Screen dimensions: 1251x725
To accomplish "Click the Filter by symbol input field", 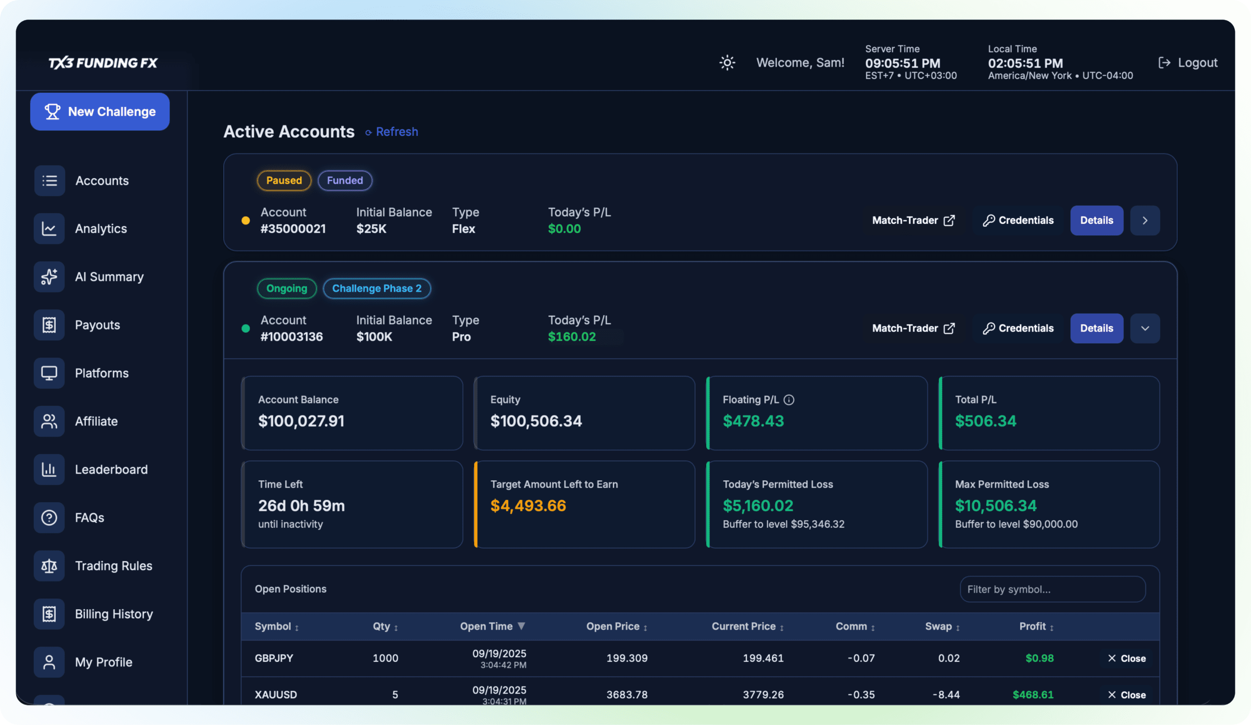I will tap(1053, 589).
